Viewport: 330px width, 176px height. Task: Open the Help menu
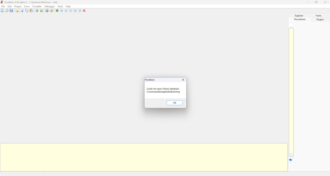coord(68,6)
